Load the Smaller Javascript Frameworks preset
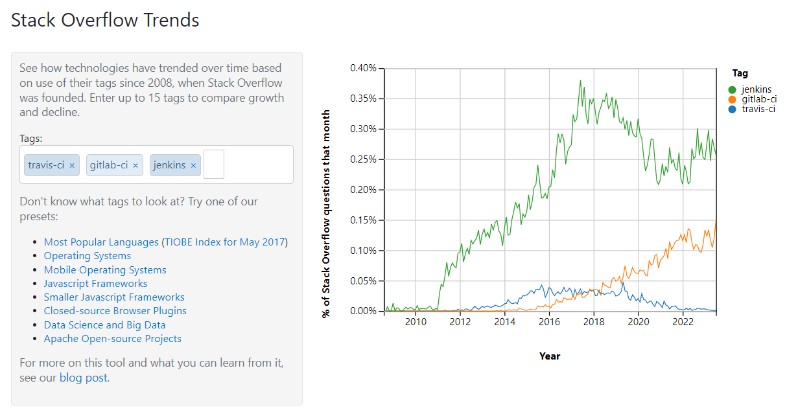The height and width of the screenshot is (412, 798). (114, 297)
